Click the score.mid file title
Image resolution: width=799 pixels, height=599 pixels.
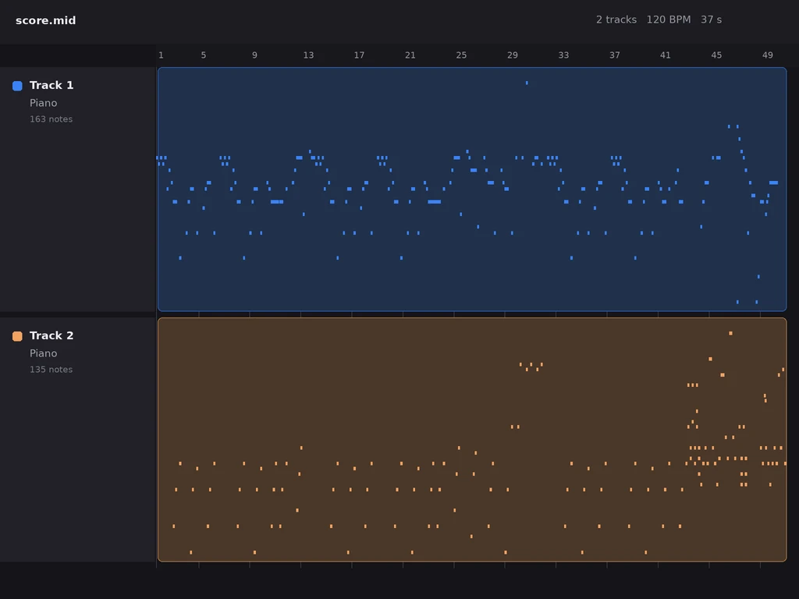[x=46, y=20]
